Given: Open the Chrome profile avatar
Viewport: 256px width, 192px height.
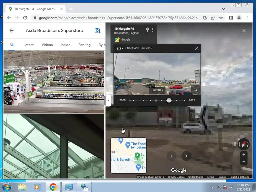Looking at the screenshot, I should (x=239, y=18).
